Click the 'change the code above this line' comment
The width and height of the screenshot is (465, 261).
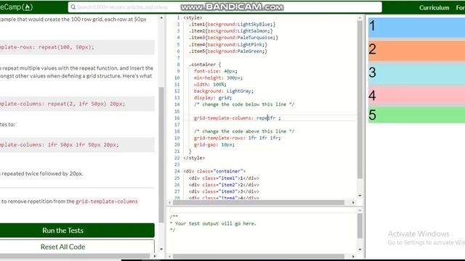pyautogui.click(x=244, y=131)
